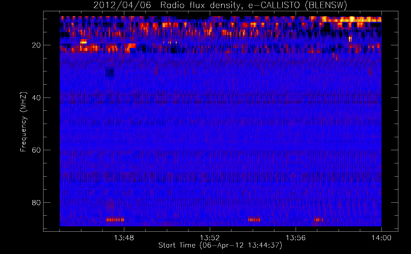Click the dark blue patch near 30 MHz

tap(110, 73)
